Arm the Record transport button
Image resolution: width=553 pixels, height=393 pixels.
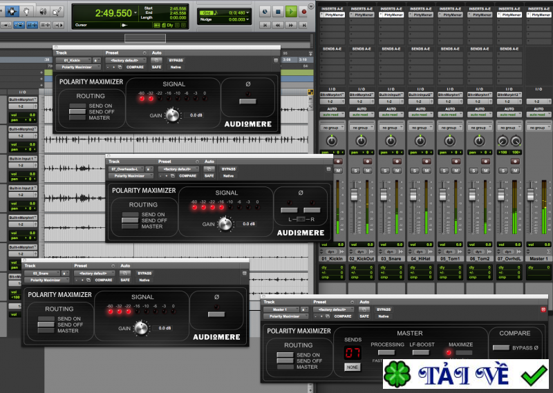click(x=305, y=11)
